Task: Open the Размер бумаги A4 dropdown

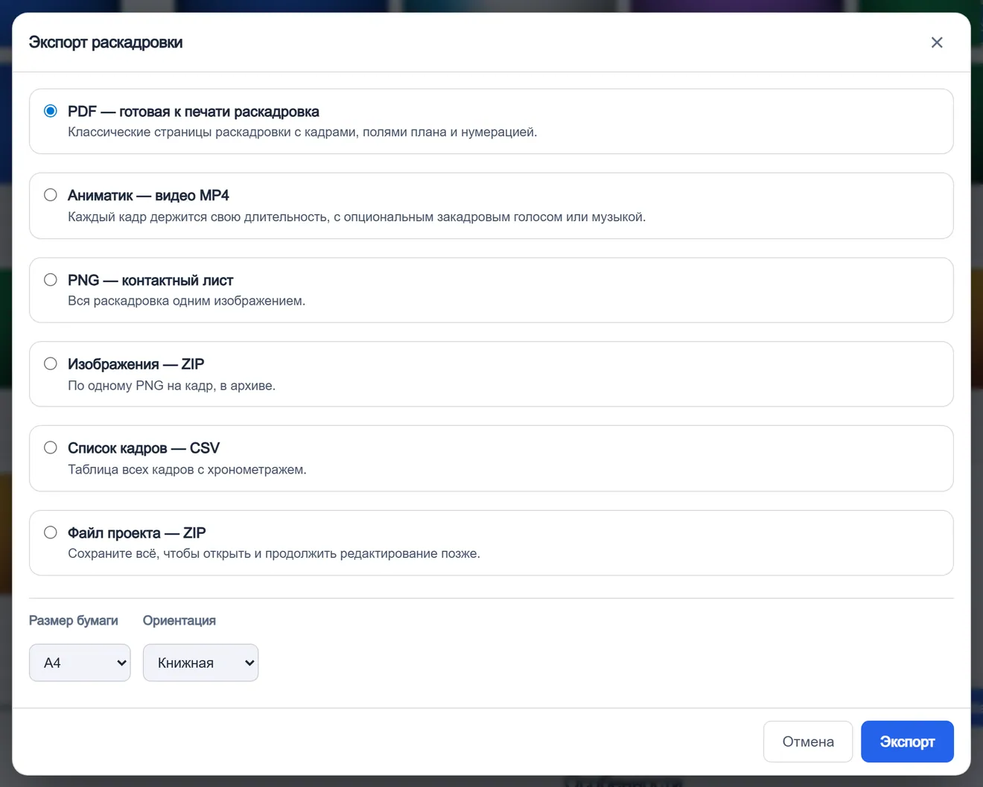Action: click(x=80, y=663)
